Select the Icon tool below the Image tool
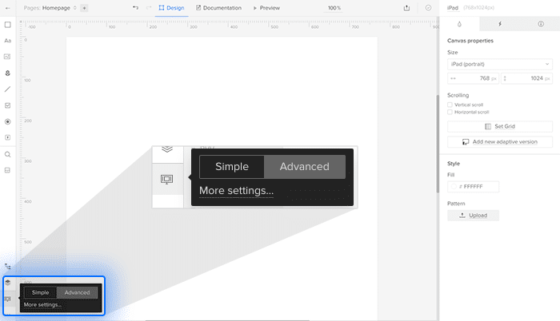 click(x=7, y=73)
